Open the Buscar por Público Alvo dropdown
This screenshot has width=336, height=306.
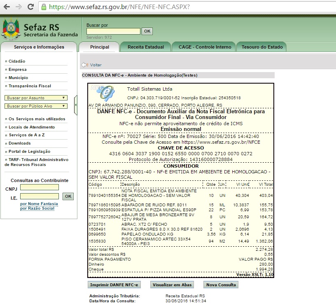click(x=36, y=106)
